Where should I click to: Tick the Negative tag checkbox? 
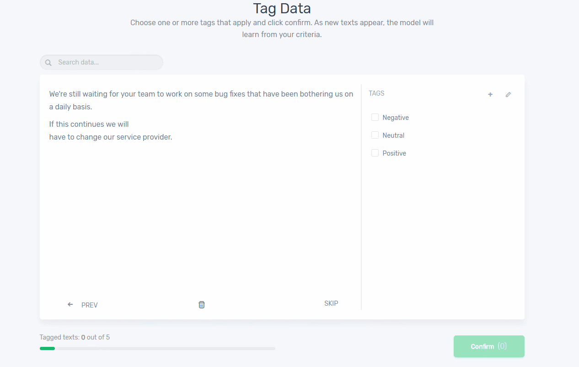point(375,118)
